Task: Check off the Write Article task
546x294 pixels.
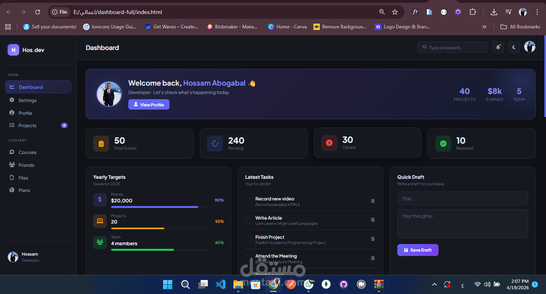Action: pos(248,220)
